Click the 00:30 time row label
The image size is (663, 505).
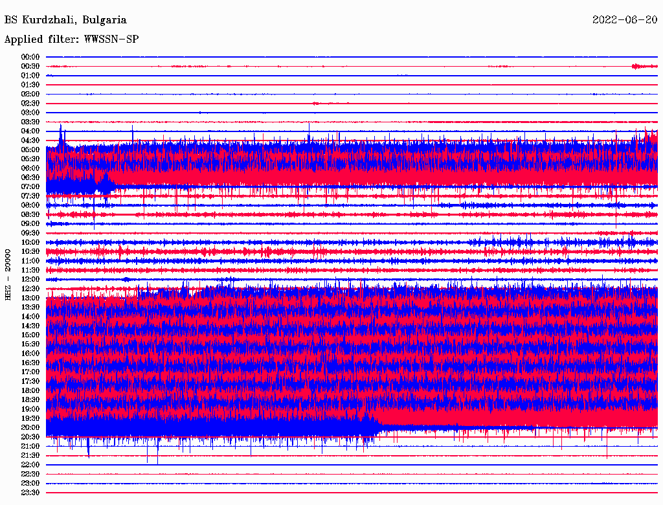coord(30,66)
